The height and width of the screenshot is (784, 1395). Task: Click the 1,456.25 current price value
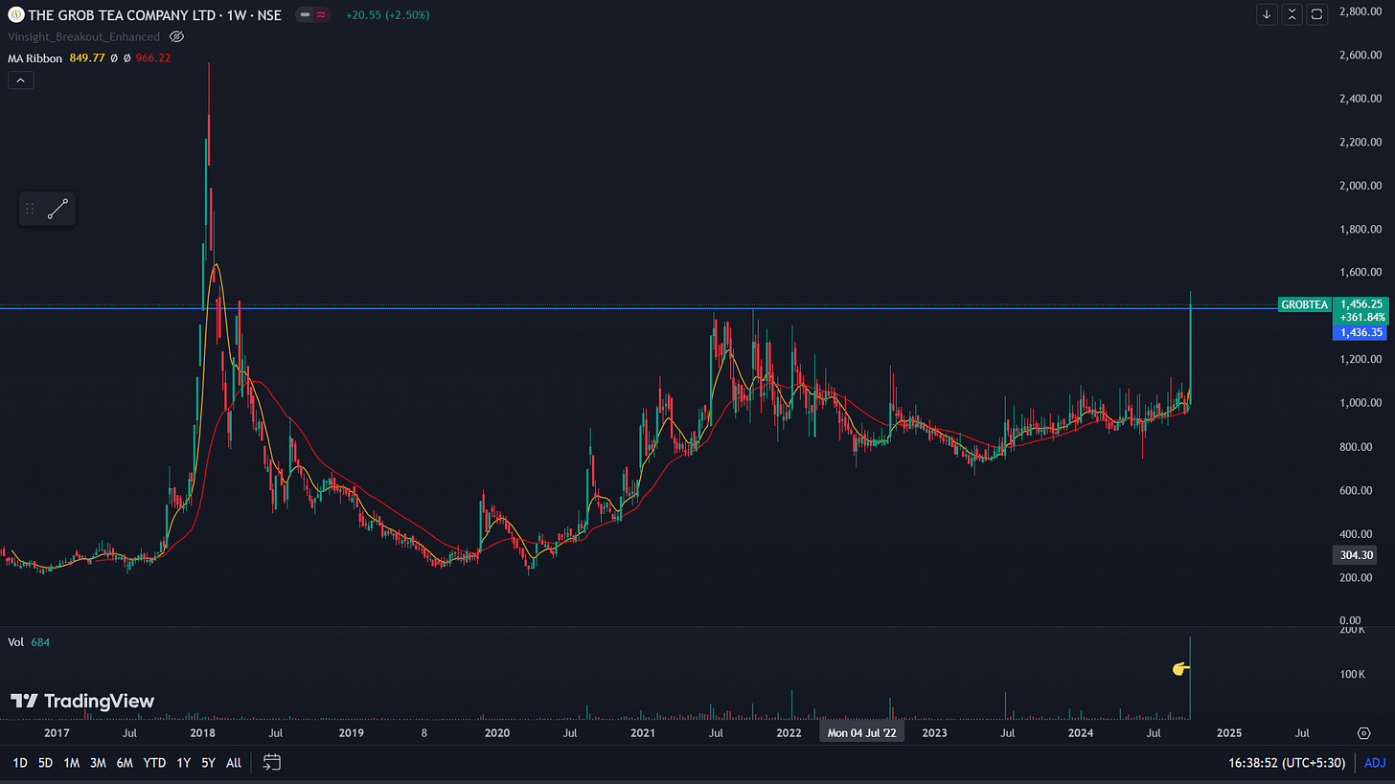[x=1360, y=304]
